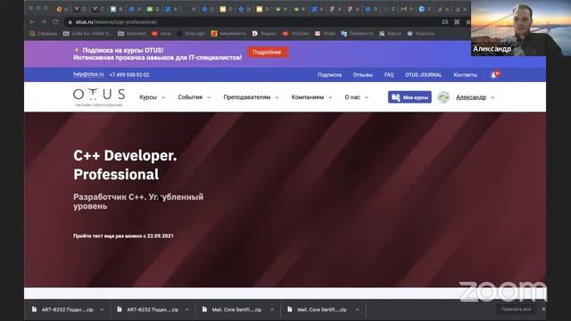Open the Контакты top-bar link
571x321 pixels.
pyautogui.click(x=466, y=75)
